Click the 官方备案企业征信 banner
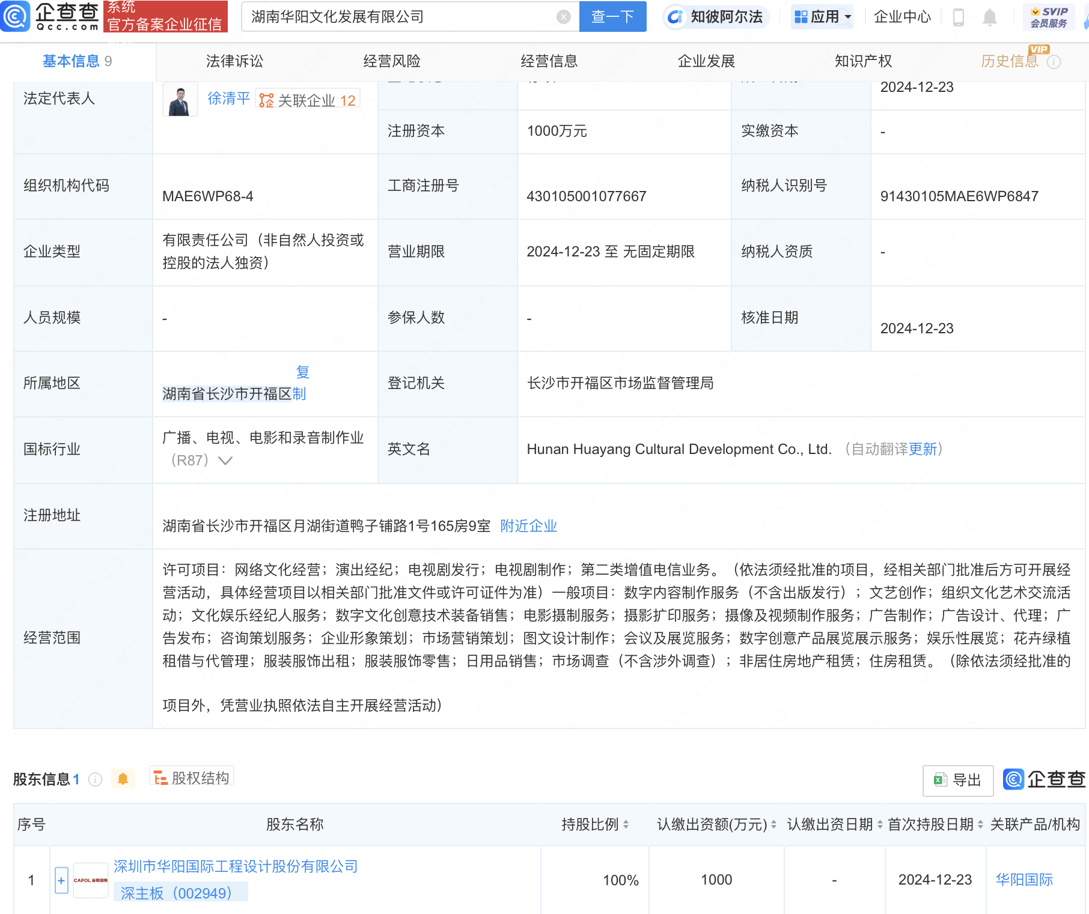Viewport: 1089px width, 914px height. point(165,16)
